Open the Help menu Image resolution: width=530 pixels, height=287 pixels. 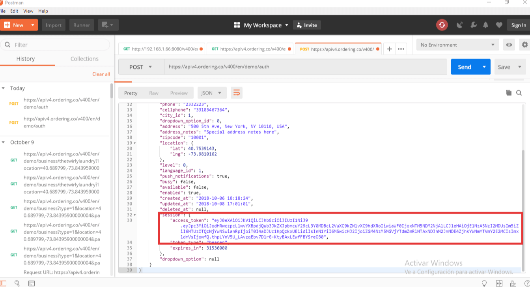(x=43, y=11)
